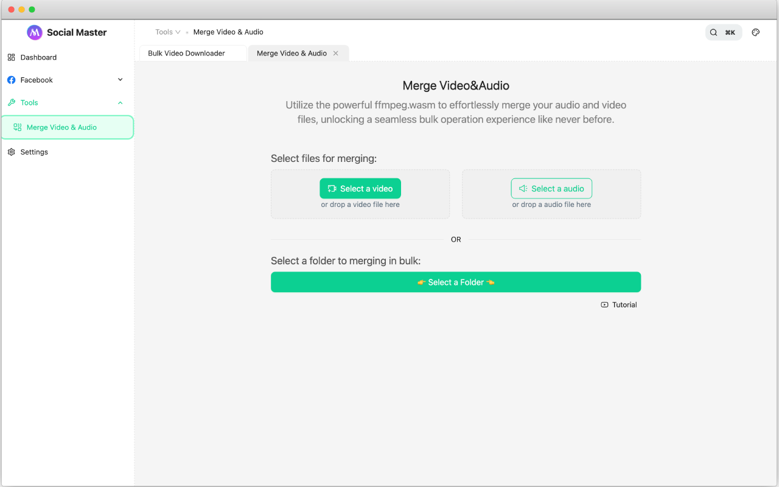Click the Social Master logo icon
The image size is (779, 487).
[35, 32]
